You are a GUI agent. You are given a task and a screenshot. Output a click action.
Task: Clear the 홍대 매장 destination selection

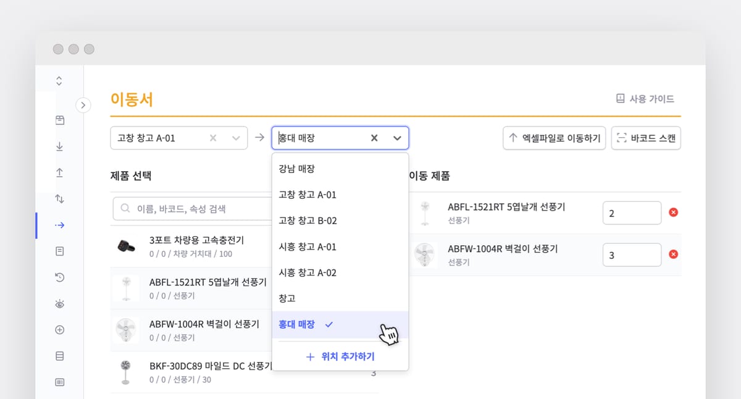pyautogui.click(x=374, y=138)
